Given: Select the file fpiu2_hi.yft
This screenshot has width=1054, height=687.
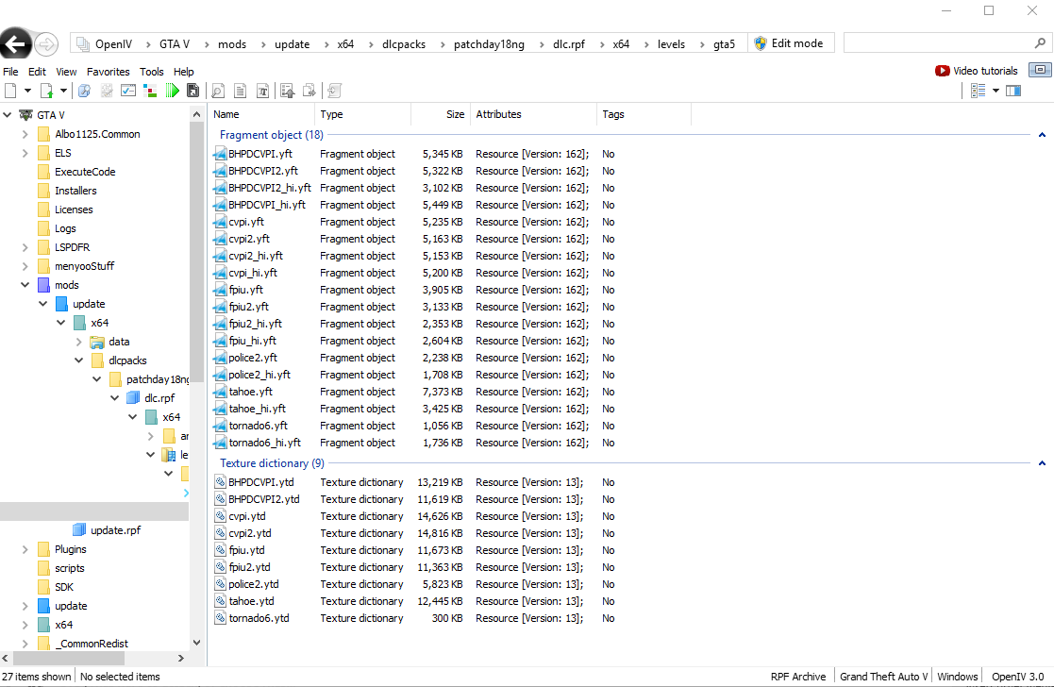Looking at the screenshot, I should pos(256,324).
